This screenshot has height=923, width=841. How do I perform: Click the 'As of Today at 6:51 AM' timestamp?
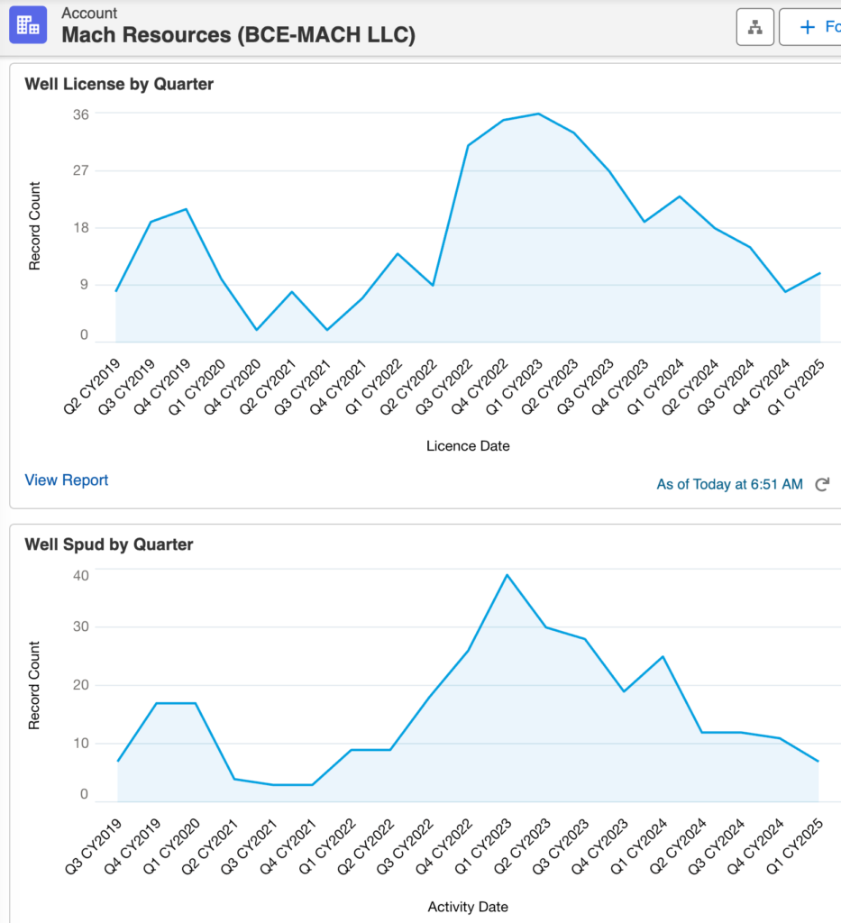(728, 485)
